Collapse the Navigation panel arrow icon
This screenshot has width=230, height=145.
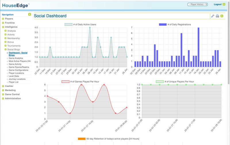(30, 14)
